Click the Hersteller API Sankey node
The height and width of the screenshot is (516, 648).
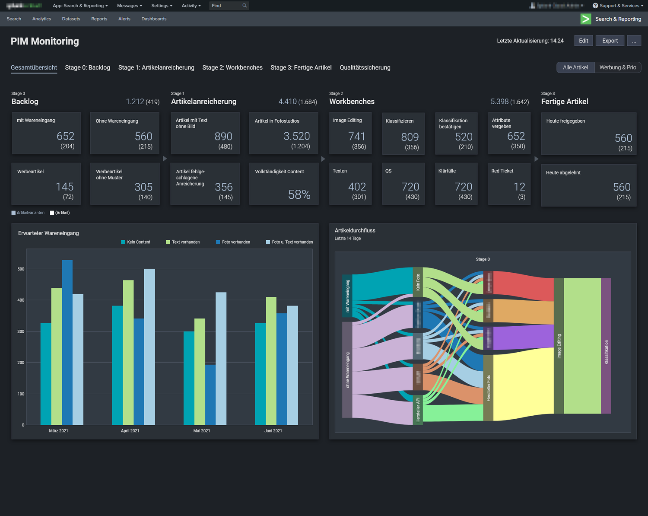pos(418,410)
